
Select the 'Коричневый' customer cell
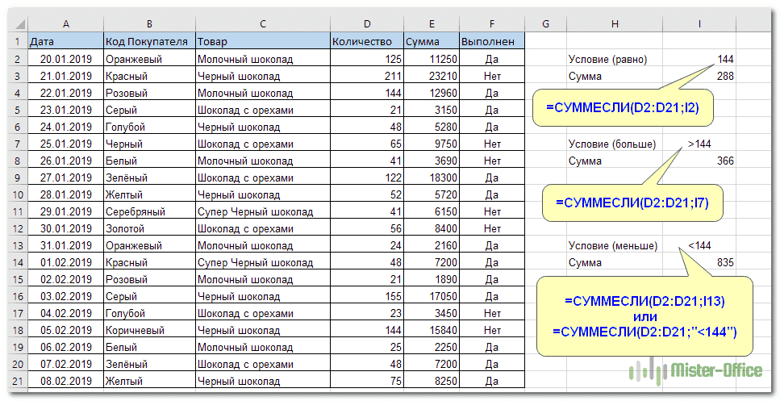(x=148, y=330)
